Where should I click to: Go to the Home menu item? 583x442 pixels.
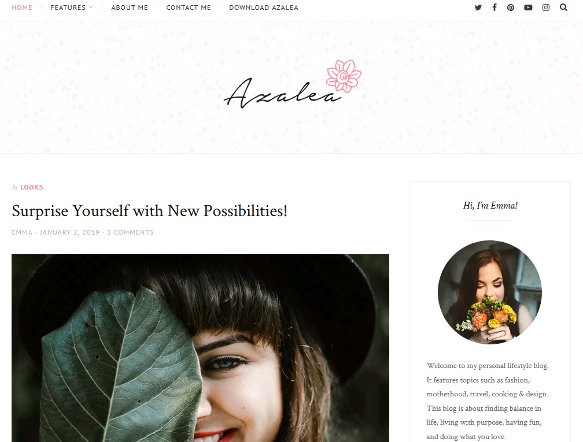click(x=22, y=8)
